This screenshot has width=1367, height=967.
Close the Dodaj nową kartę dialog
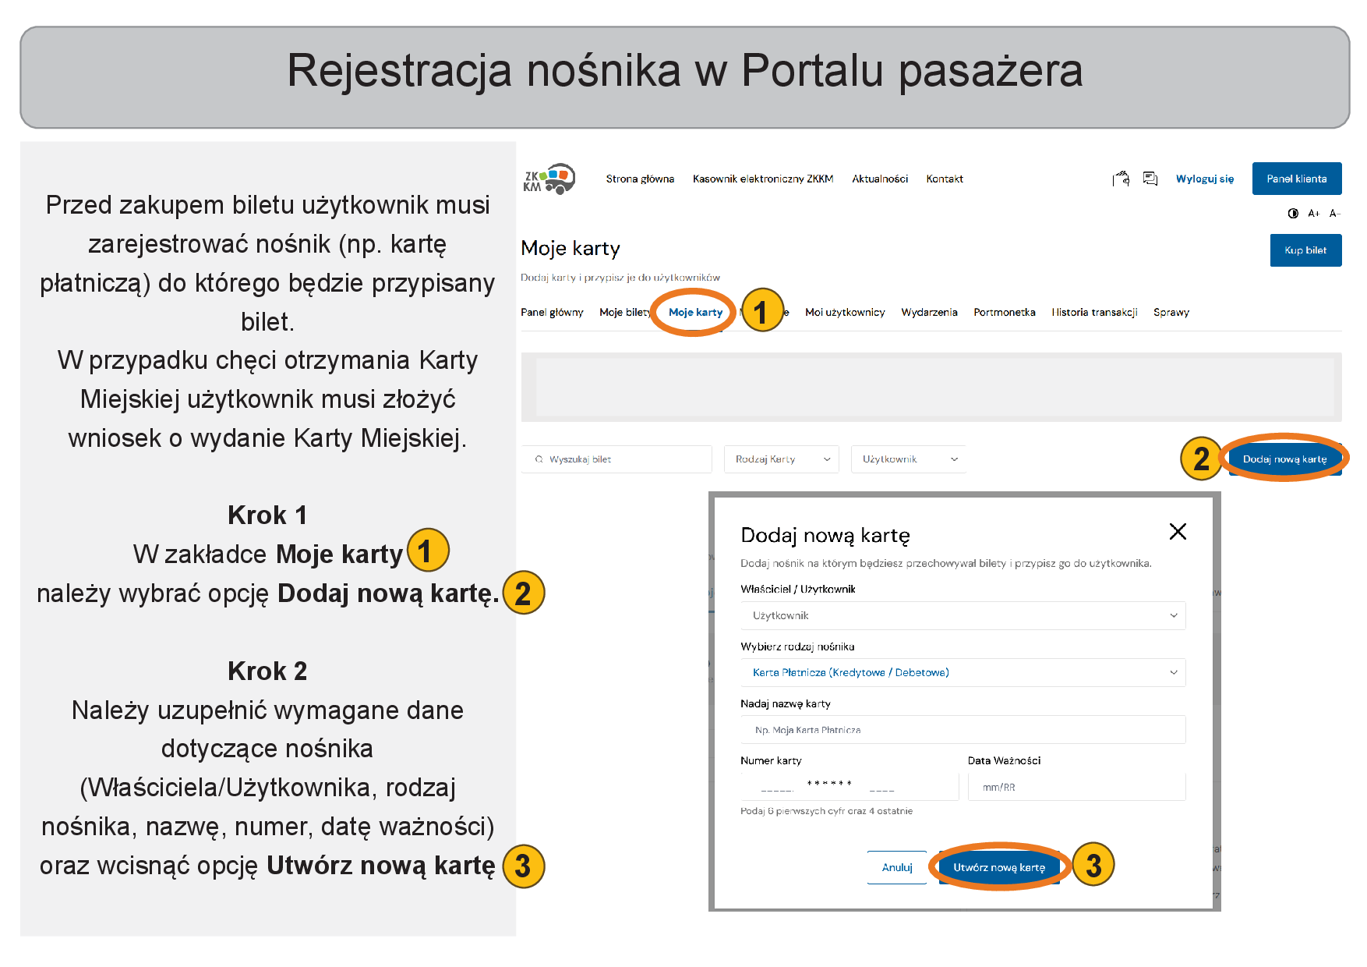coord(1178,532)
